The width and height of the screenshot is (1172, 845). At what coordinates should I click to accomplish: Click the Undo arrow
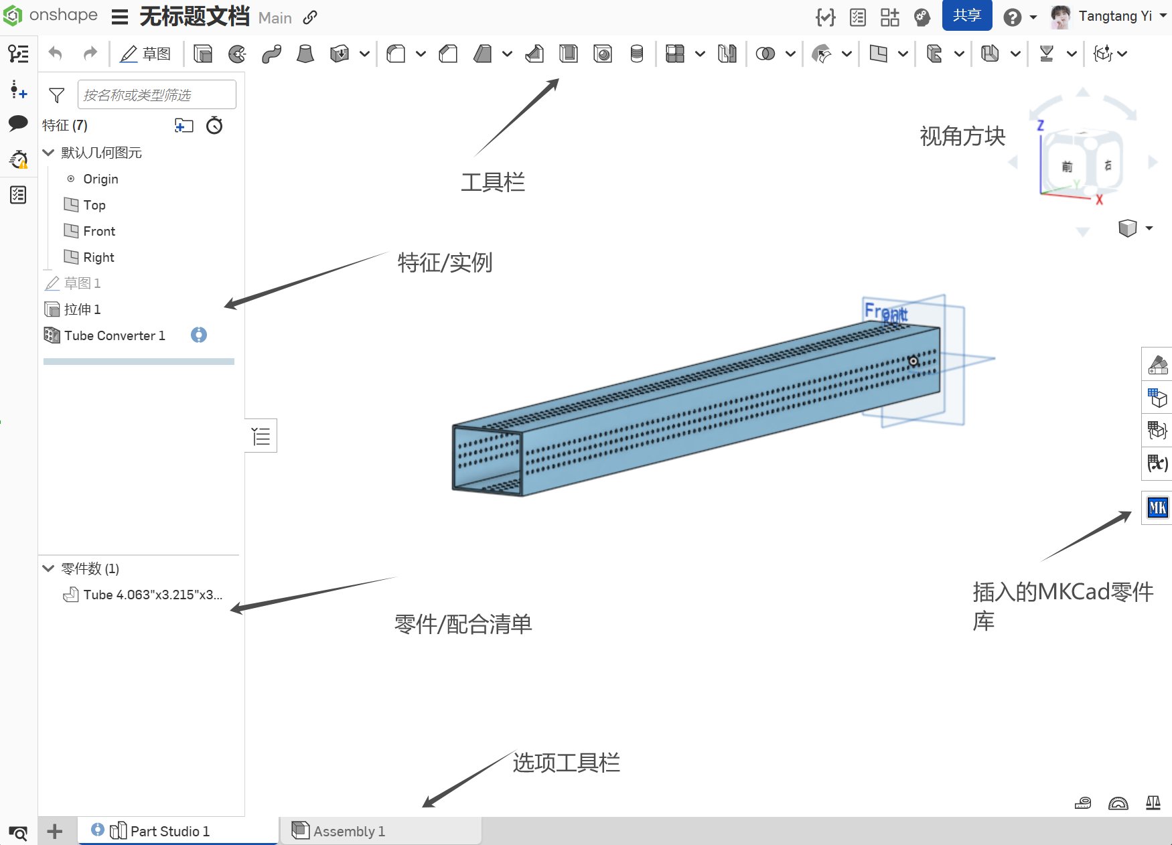coord(56,54)
